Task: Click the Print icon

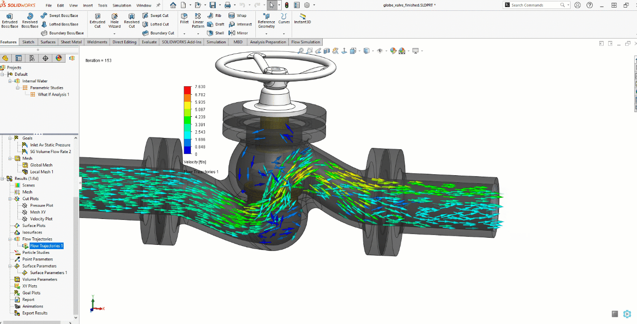Action: (x=228, y=5)
